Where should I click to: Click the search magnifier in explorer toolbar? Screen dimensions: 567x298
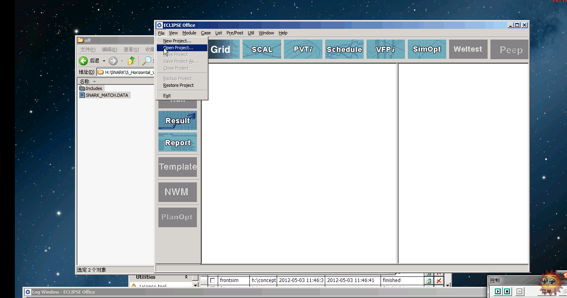coord(147,61)
